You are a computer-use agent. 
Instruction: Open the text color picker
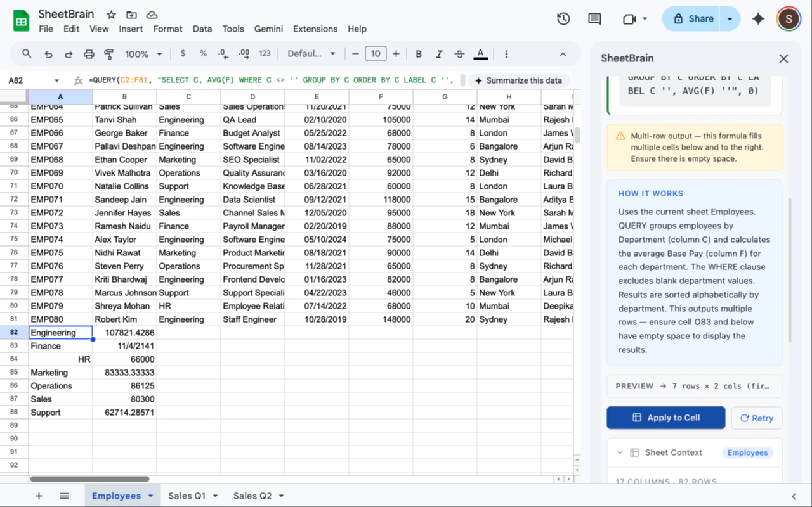(x=481, y=54)
